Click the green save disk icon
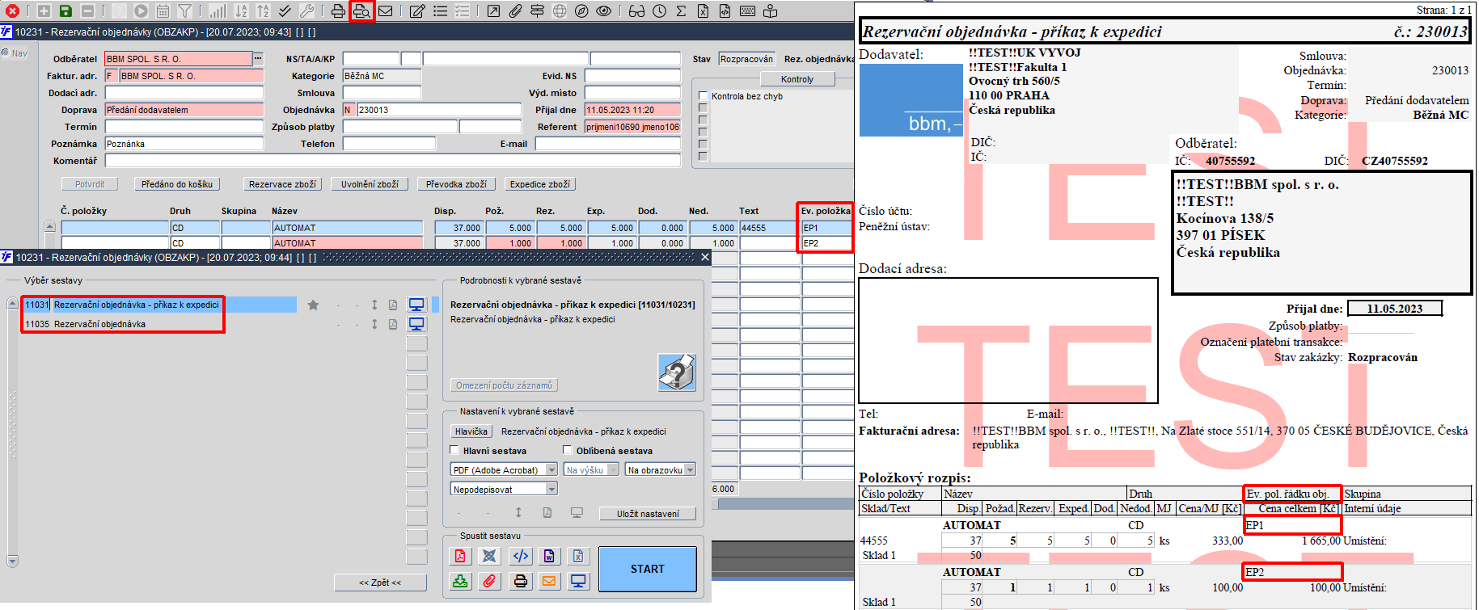1479x610 pixels. click(x=65, y=11)
